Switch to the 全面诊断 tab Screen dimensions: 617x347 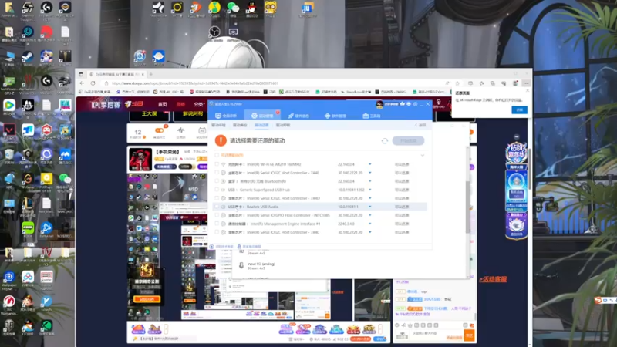[x=226, y=116]
